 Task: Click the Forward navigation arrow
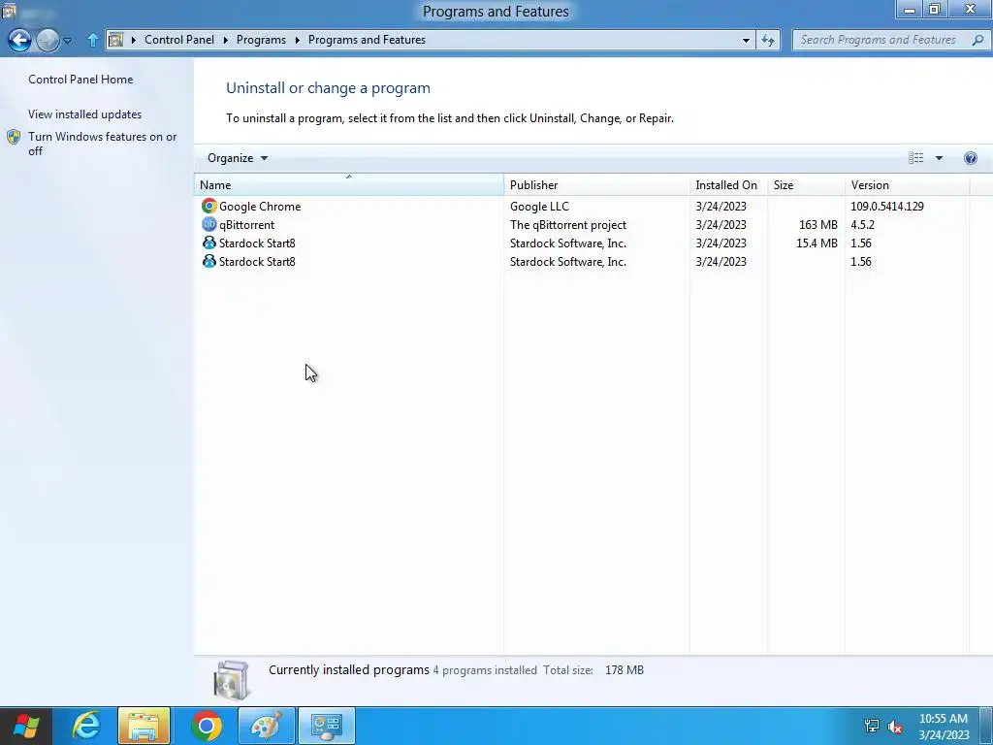(x=48, y=40)
